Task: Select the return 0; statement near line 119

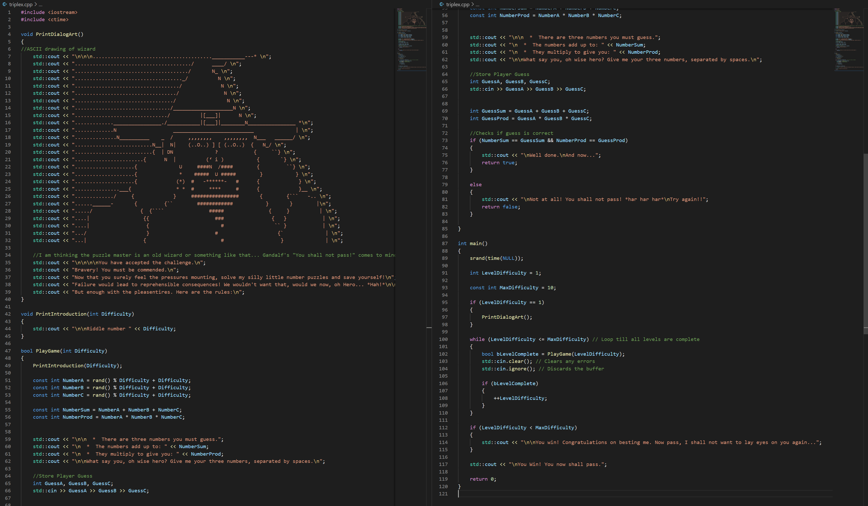Action: click(483, 479)
